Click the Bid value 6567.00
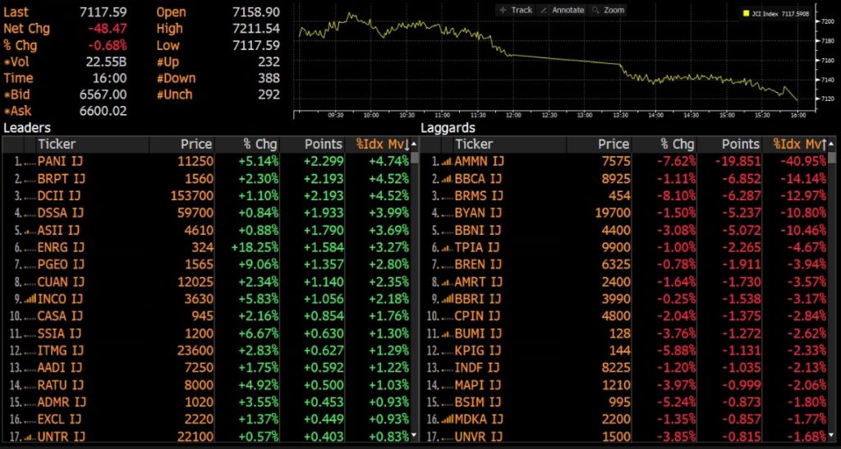This screenshot has width=841, height=449. [103, 94]
